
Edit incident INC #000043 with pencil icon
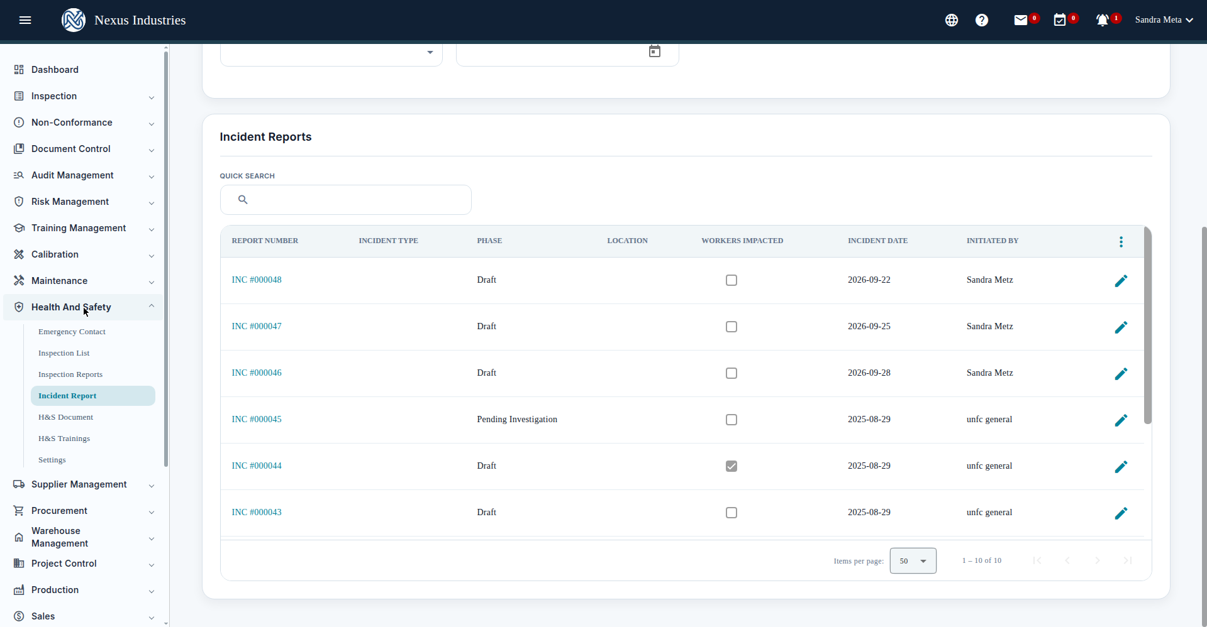coord(1121,513)
